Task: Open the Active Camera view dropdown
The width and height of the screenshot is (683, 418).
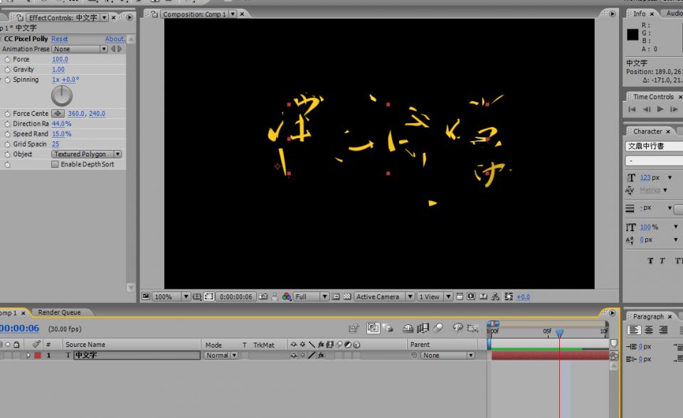Action: (x=384, y=297)
